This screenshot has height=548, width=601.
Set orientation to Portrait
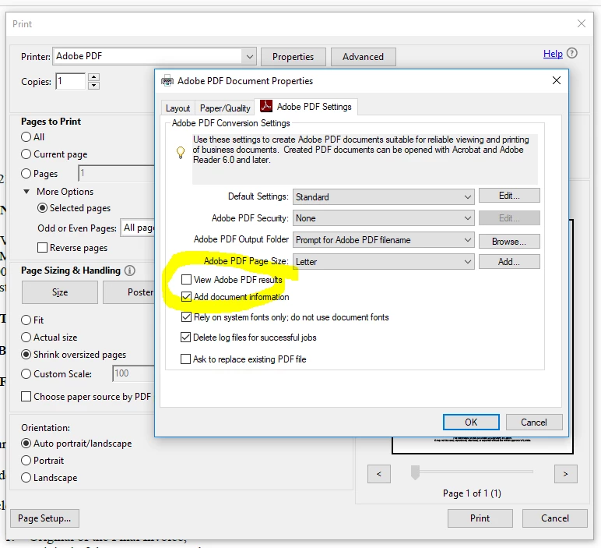pos(26,460)
